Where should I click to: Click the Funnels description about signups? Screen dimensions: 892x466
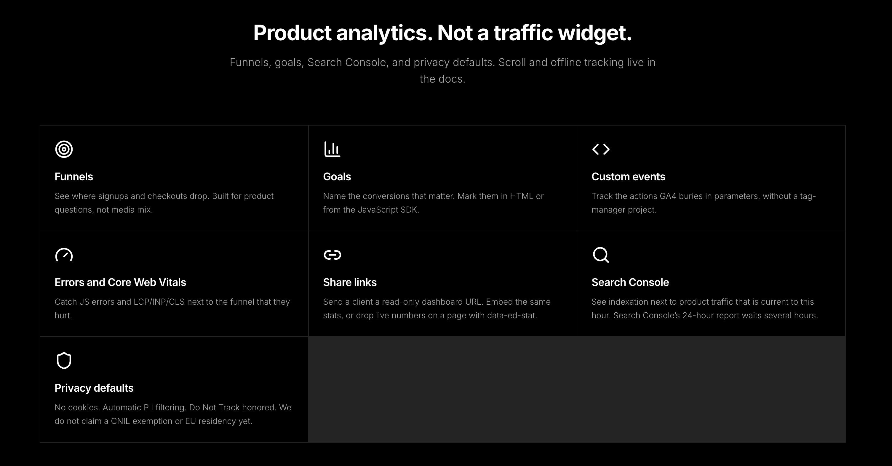pyautogui.click(x=164, y=203)
